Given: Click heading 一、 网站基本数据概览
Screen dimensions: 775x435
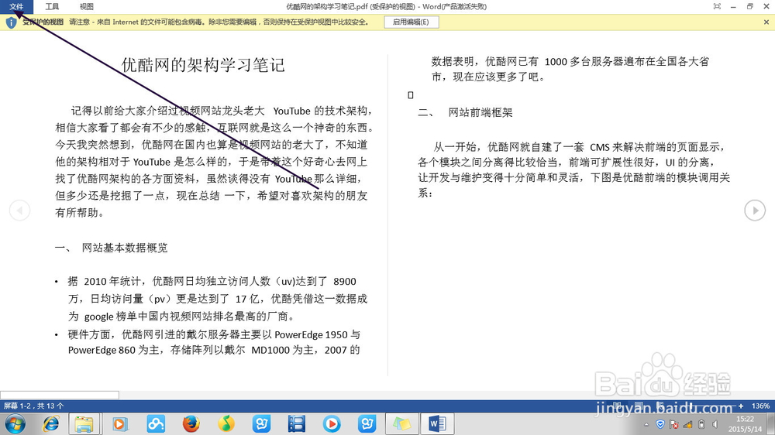Looking at the screenshot, I should tap(111, 248).
